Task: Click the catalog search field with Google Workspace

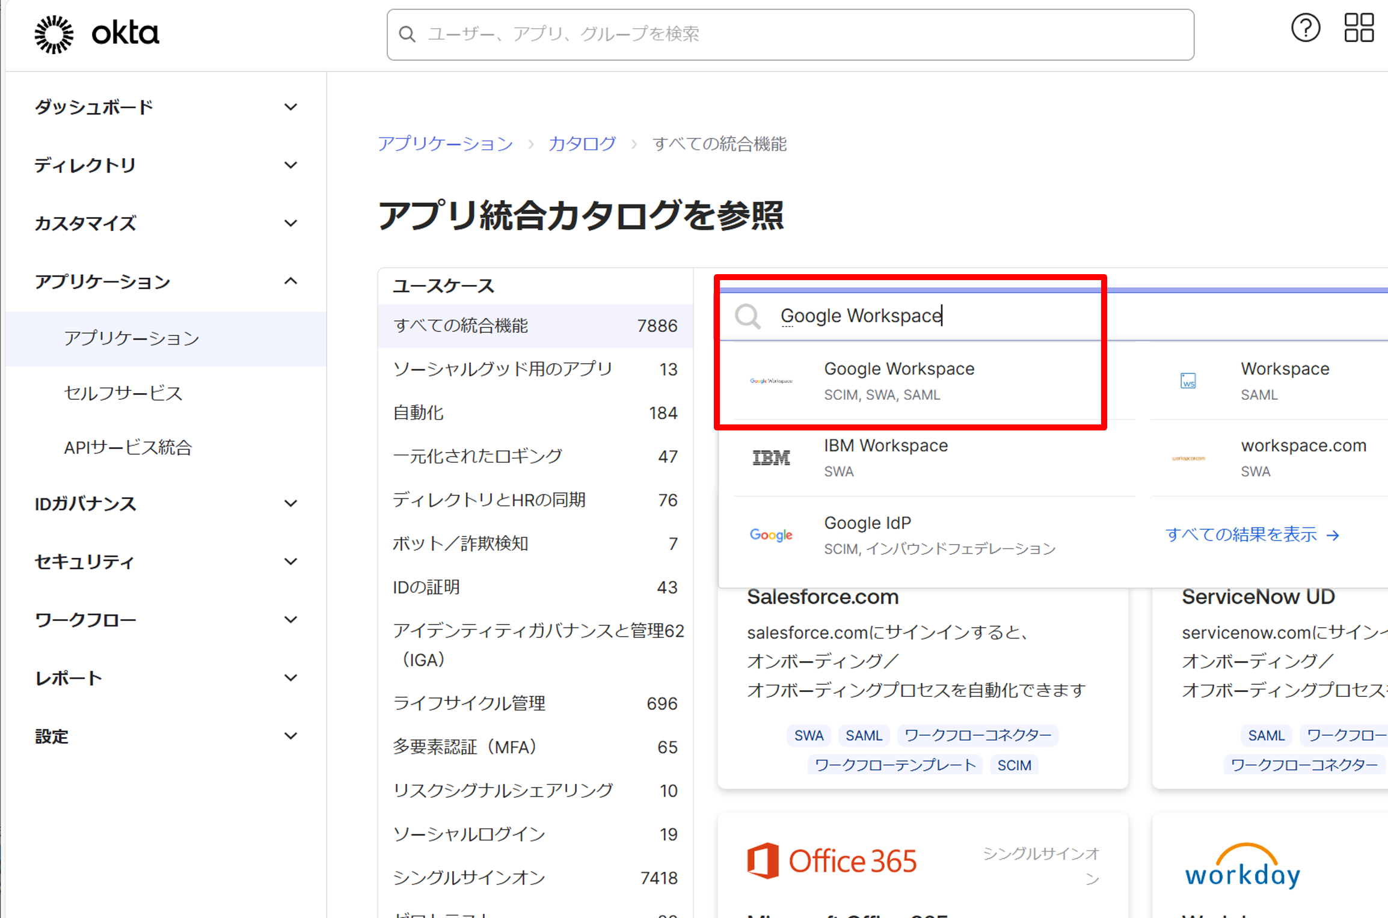Action: tap(1053, 316)
